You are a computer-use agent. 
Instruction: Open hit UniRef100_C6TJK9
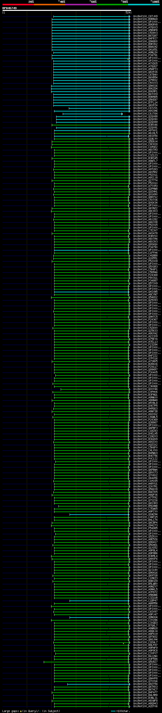[x=145, y=16]
